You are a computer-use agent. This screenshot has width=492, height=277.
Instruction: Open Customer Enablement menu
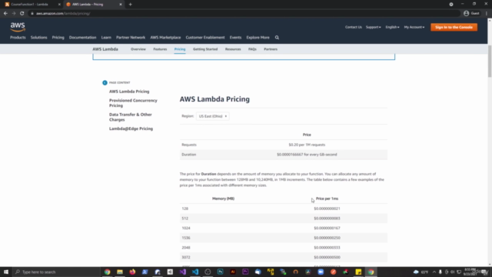(205, 38)
